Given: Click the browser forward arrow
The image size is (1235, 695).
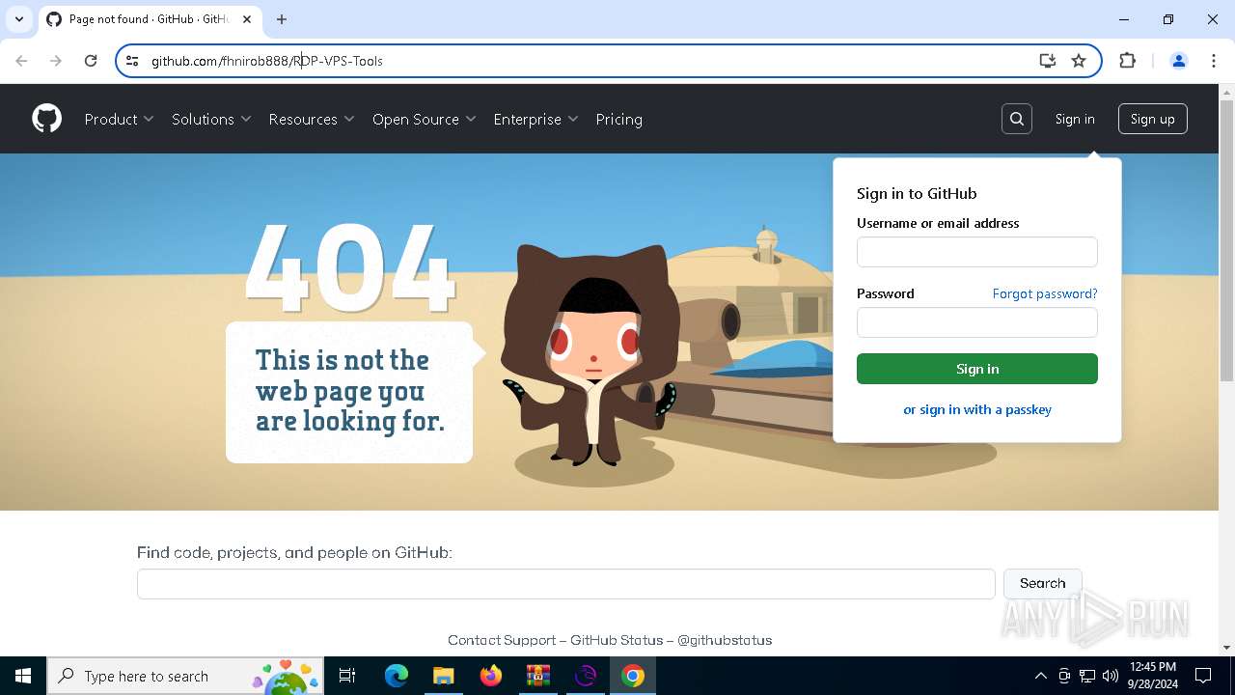Looking at the screenshot, I should tap(56, 61).
